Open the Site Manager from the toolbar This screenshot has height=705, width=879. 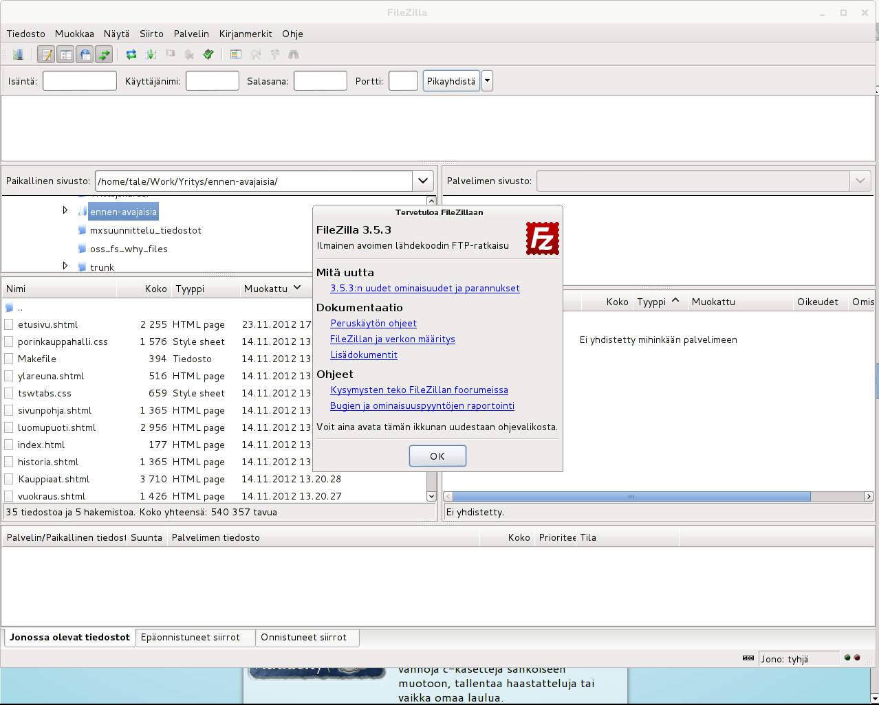[x=18, y=54]
